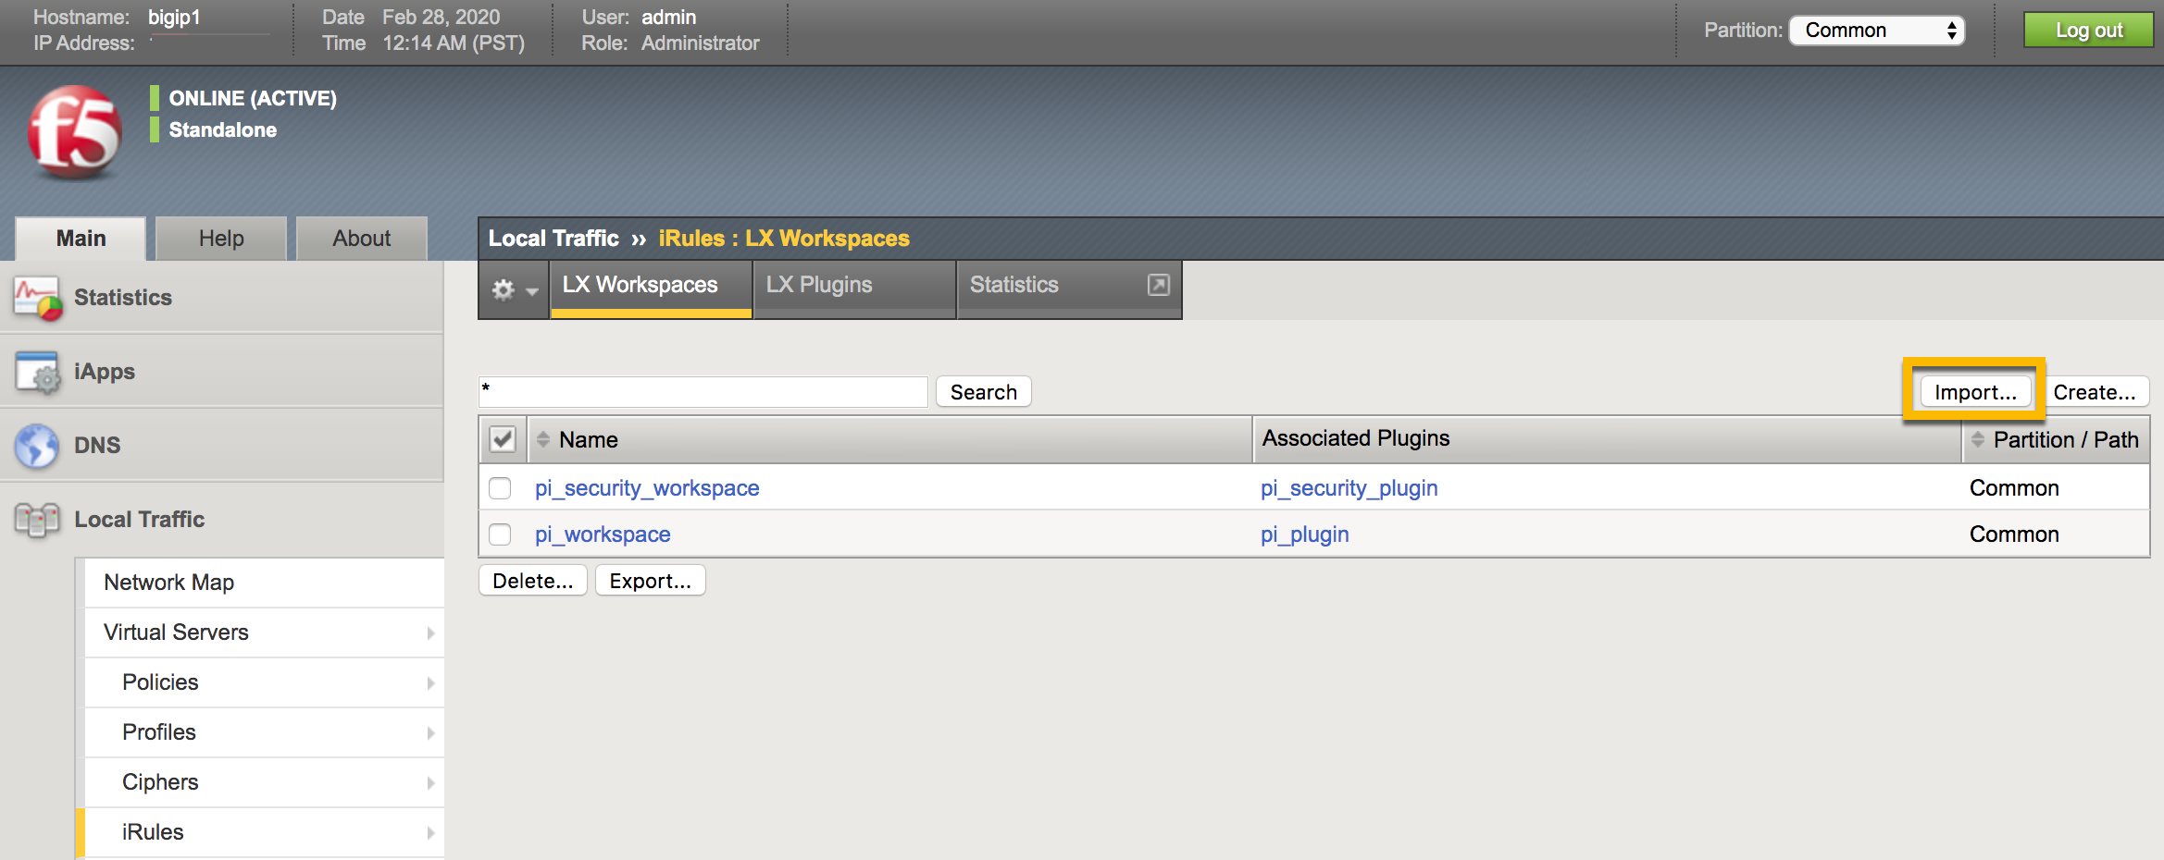Expand the DNS sidebar section

pyautogui.click(x=222, y=446)
